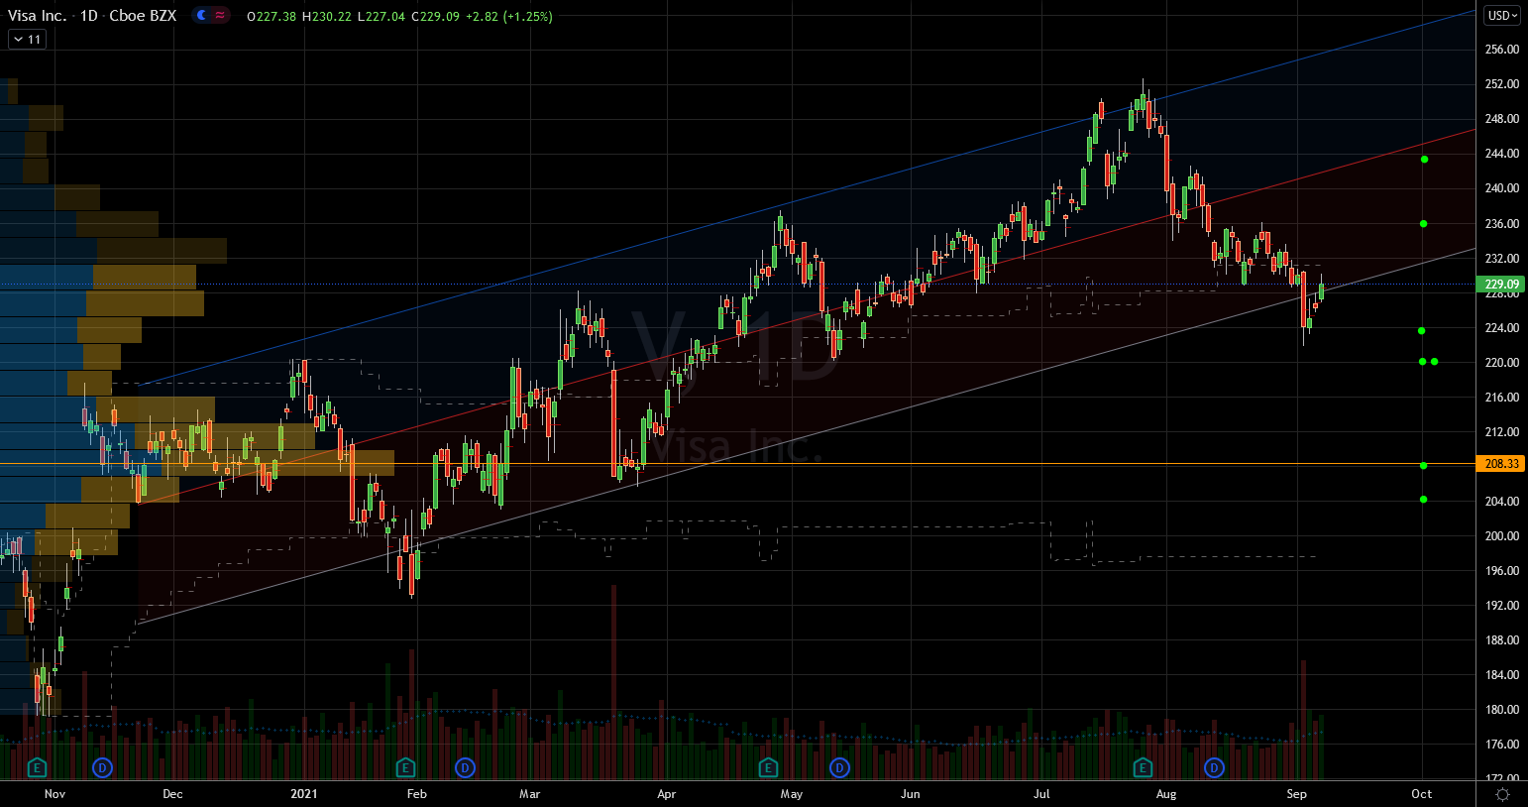Viewport: 1528px width, 807px height.
Task: Click the earnings E marker before May
Action: (768, 767)
